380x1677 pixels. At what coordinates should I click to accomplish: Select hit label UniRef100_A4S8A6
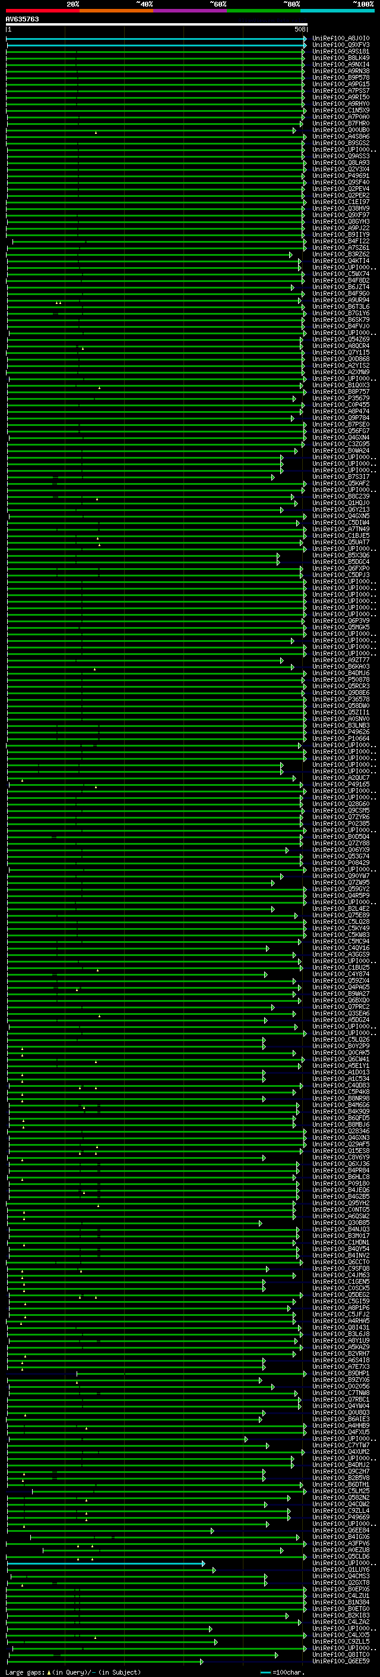pyautogui.click(x=341, y=137)
